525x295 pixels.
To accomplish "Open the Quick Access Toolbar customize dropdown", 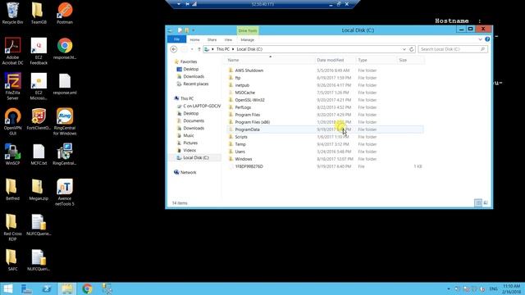I will (x=194, y=30).
